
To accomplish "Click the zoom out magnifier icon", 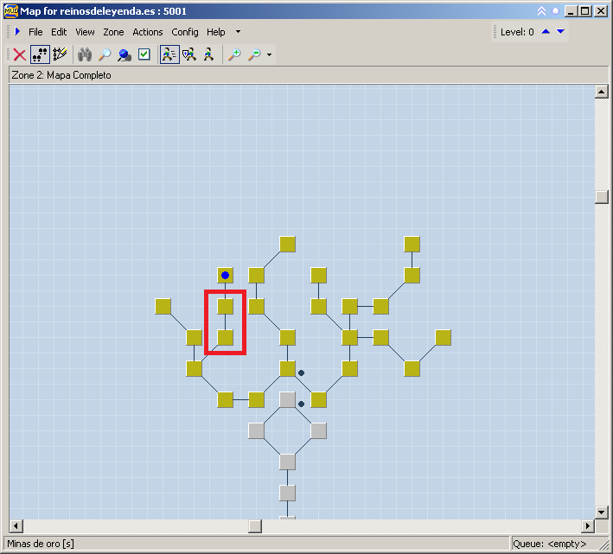I will pyautogui.click(x=254, y=54).
